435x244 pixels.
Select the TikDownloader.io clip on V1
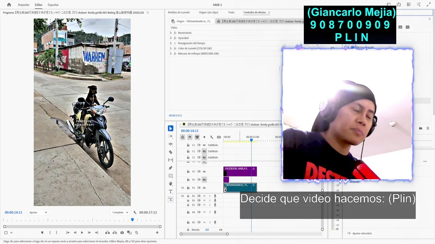click(x=240, y=187)
